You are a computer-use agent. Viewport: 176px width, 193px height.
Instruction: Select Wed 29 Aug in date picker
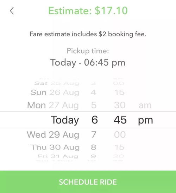coord(53,135)
